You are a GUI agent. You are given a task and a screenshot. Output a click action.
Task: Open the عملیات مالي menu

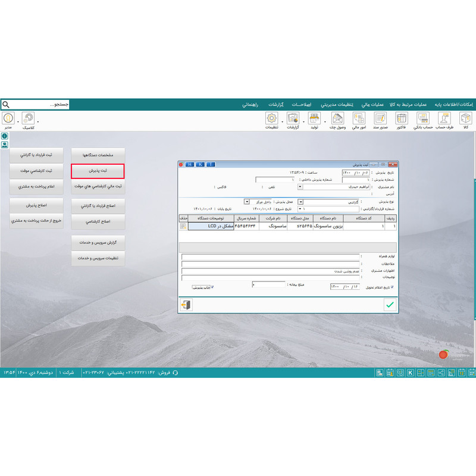(x=372, y=105)
